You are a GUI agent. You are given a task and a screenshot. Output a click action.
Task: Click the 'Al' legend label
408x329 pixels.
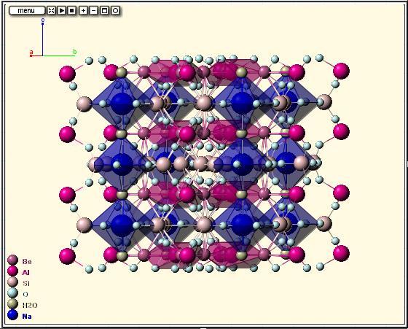(x=25, y=273)
